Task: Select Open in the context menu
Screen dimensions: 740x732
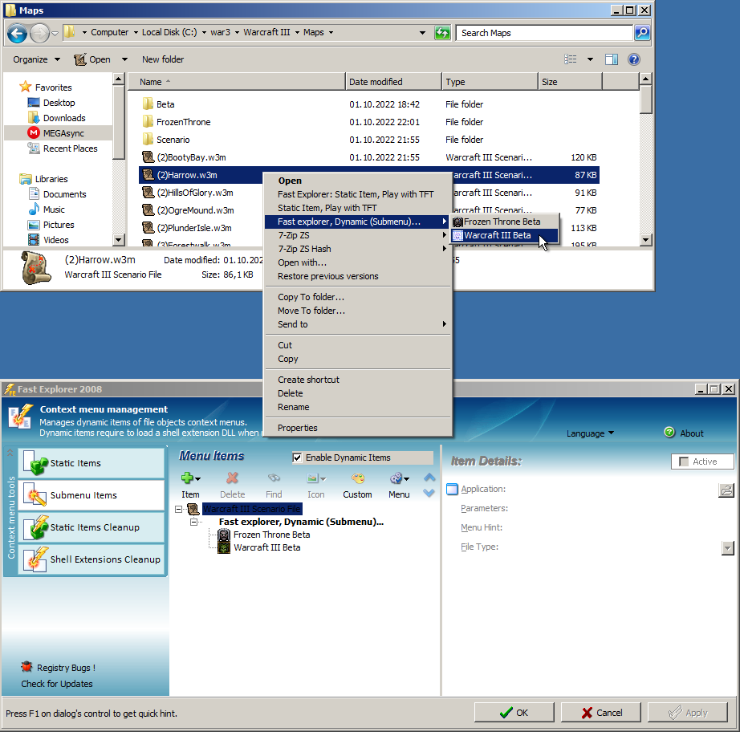Action: click(356, 181)
